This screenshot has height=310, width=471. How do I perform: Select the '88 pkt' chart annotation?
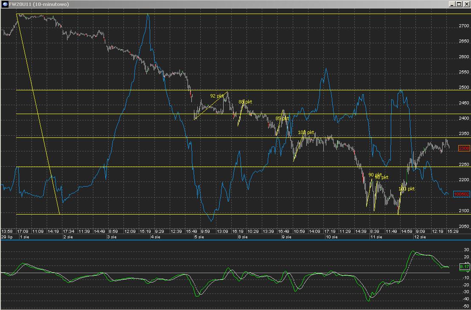pyautogui.click(x=245, y=102)
